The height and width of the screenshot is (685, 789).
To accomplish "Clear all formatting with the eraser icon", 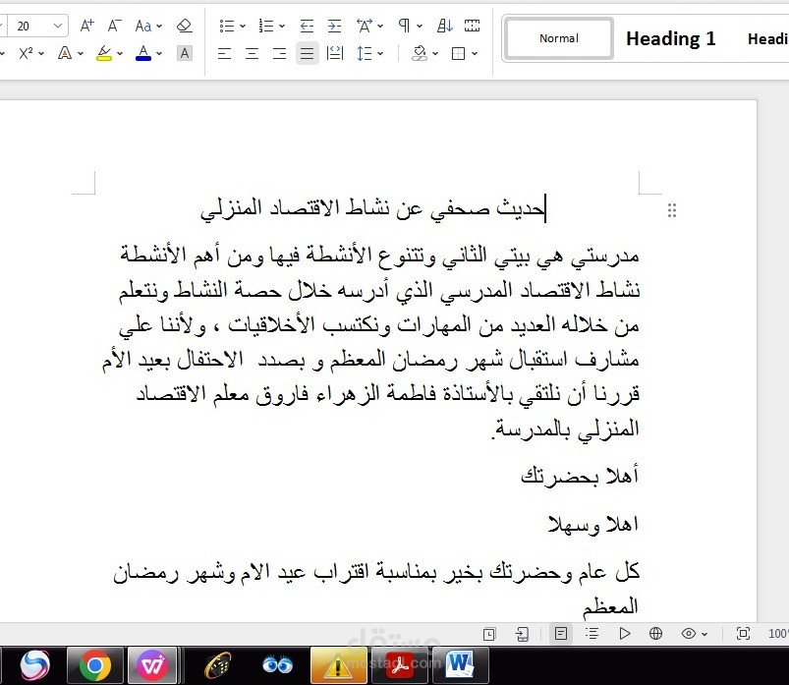I will click(185, 26).
